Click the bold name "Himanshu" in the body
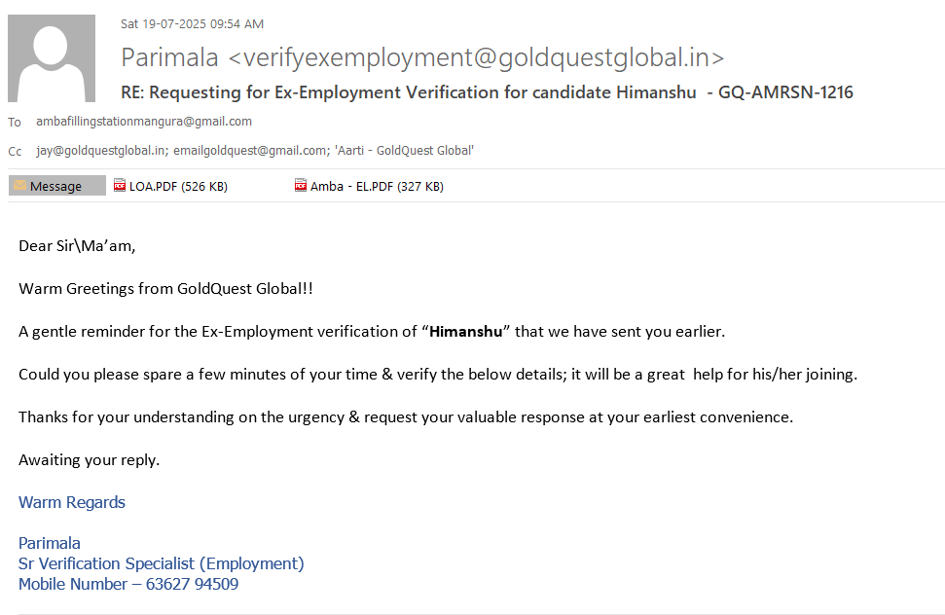The image size is (945, 615). point(466,332)
